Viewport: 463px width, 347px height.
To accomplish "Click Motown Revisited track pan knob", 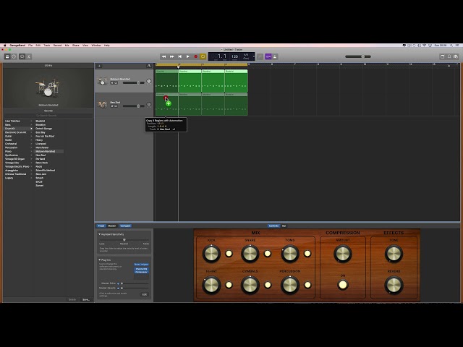I will 149,81.
